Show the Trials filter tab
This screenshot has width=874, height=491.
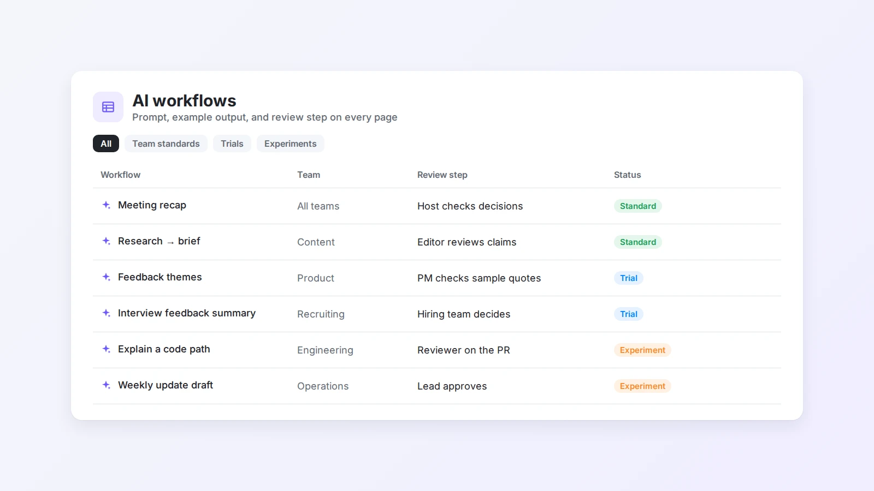tap(232, 143)
